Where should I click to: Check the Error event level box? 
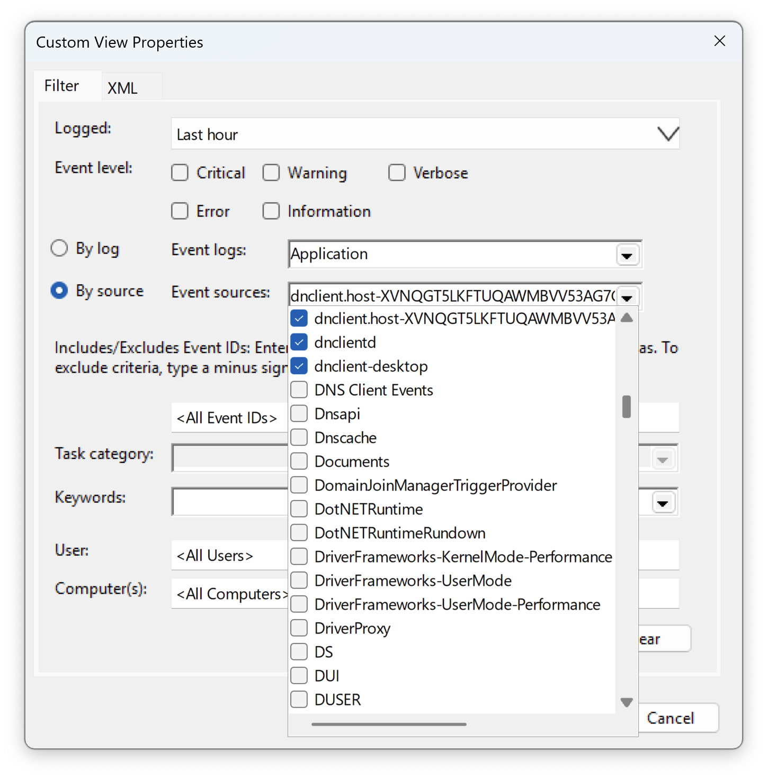tap(180, 211)
